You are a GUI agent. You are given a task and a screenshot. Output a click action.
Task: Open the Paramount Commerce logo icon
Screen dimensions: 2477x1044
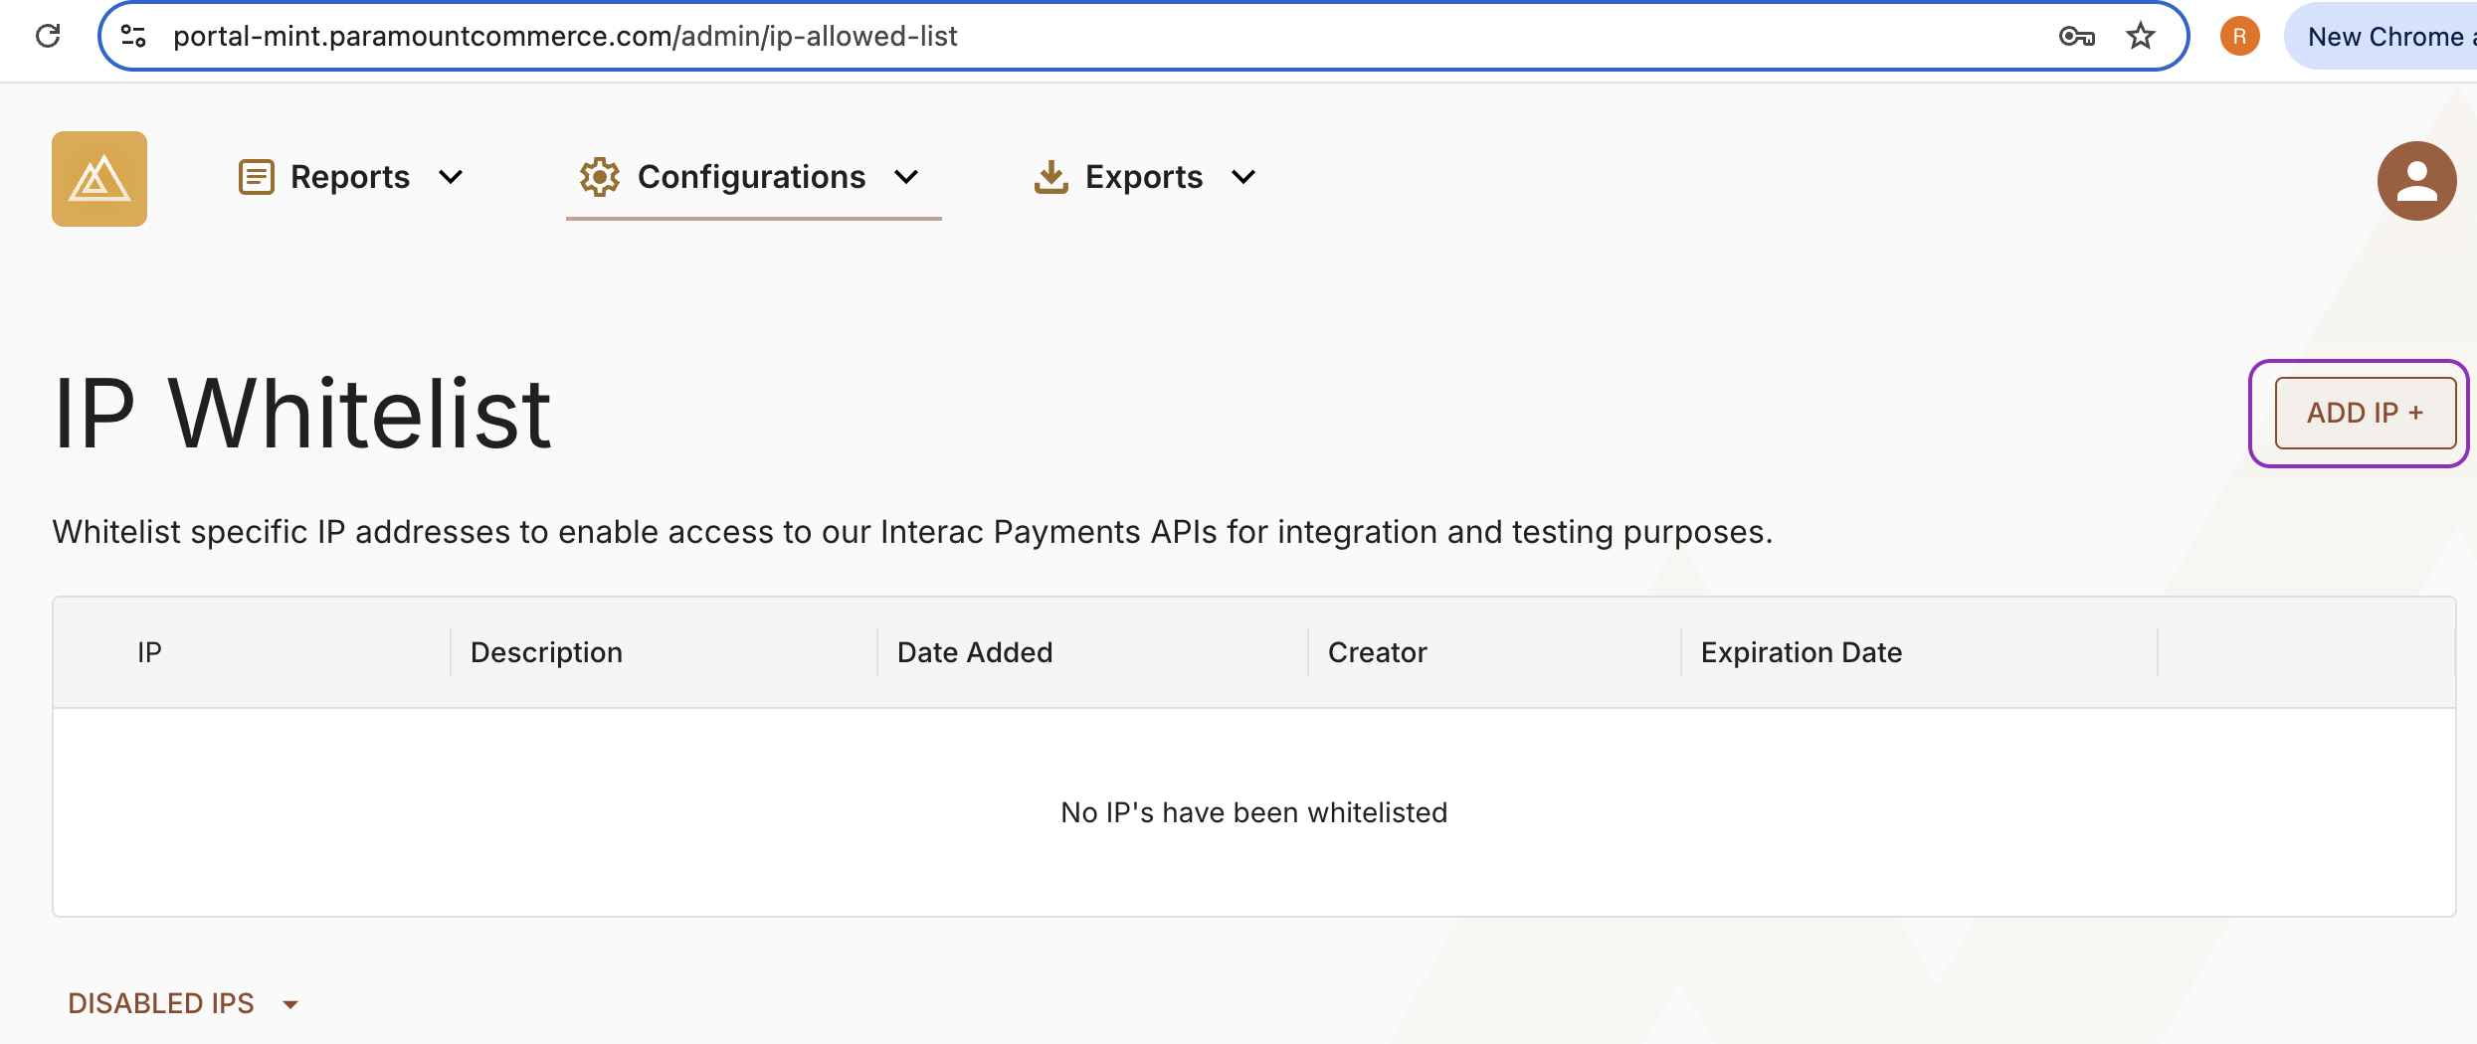tap(99, 178)
